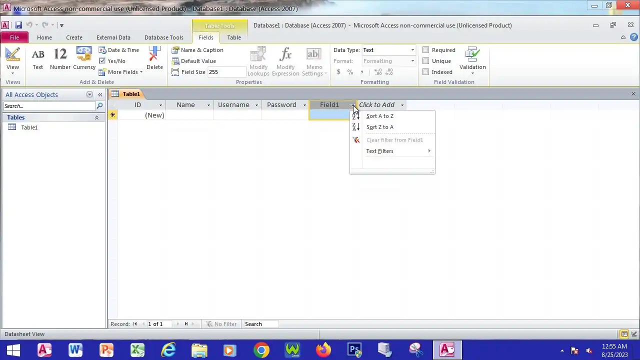The image size is (640, 360).
Task: Open Firefox from the taskbar
Action: coord(323,350)
